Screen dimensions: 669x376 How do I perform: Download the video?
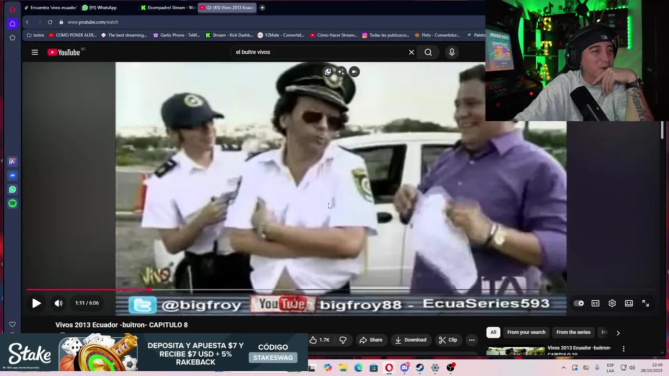click(411, 340)
